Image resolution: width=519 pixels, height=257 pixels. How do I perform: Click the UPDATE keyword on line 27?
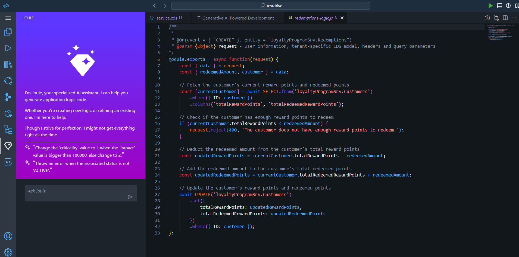[203, 194]
